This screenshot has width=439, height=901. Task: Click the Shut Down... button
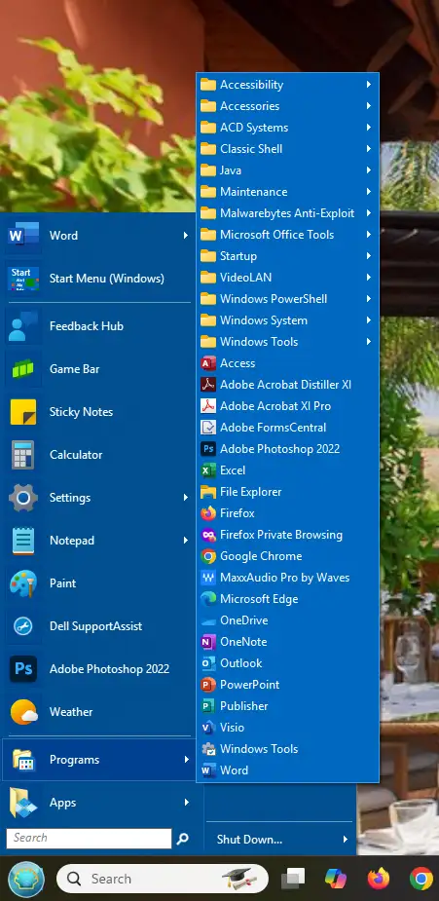279,840
